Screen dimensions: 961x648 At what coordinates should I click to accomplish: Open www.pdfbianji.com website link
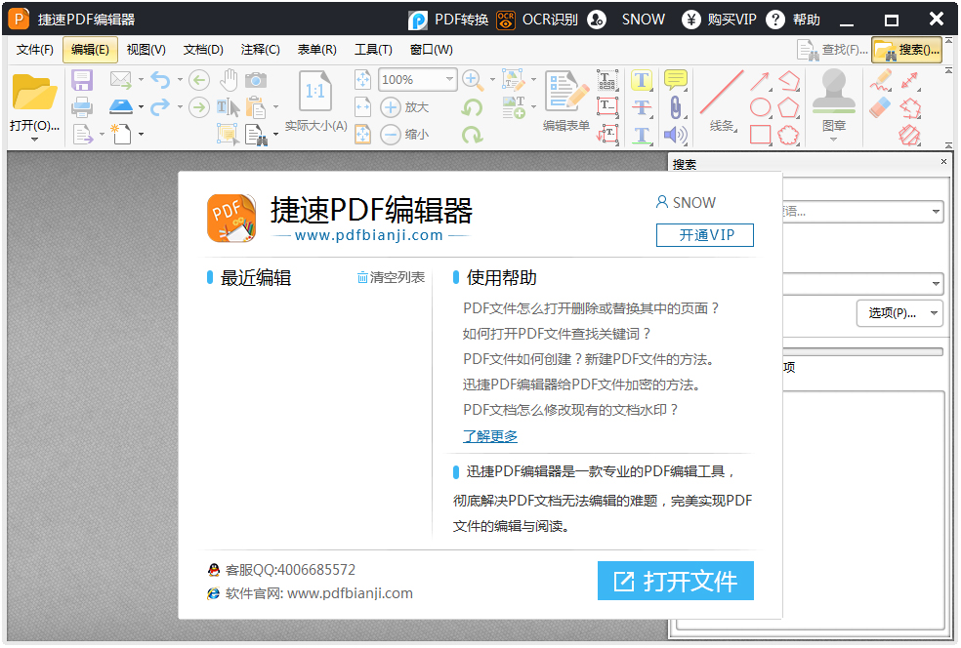pyautogui.click(x=350, y=593)
